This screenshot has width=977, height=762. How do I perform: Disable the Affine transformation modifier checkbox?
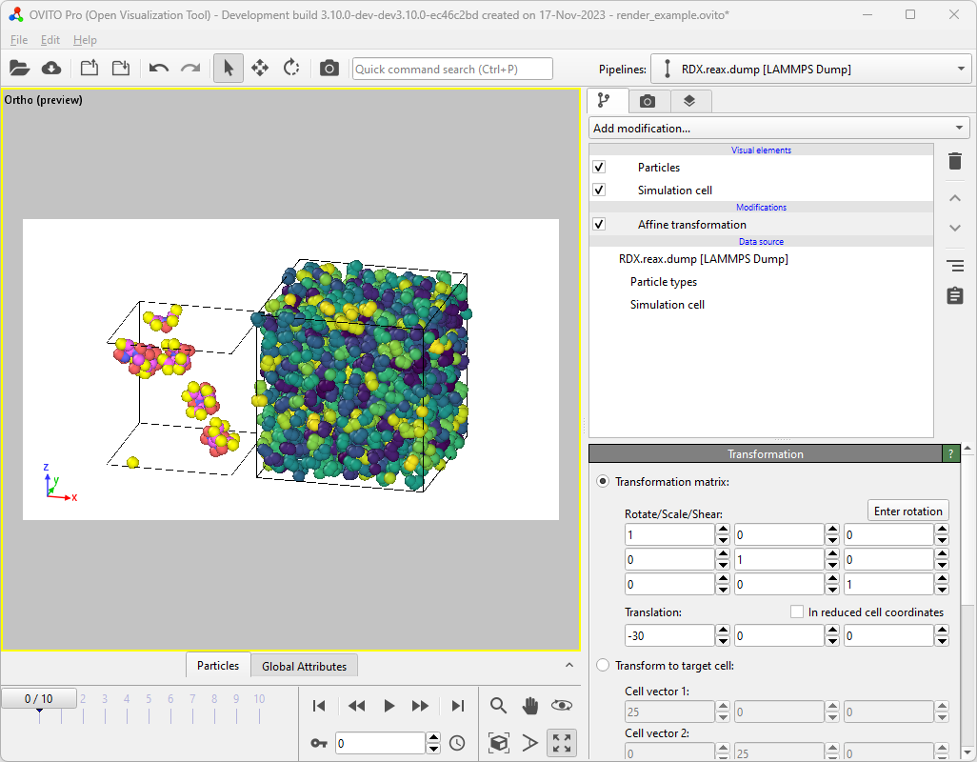599,225
